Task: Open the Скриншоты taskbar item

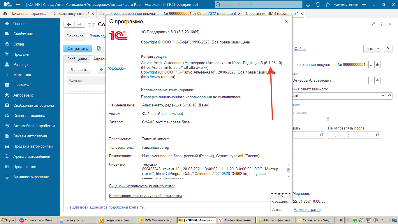Action: coord(316,220)
